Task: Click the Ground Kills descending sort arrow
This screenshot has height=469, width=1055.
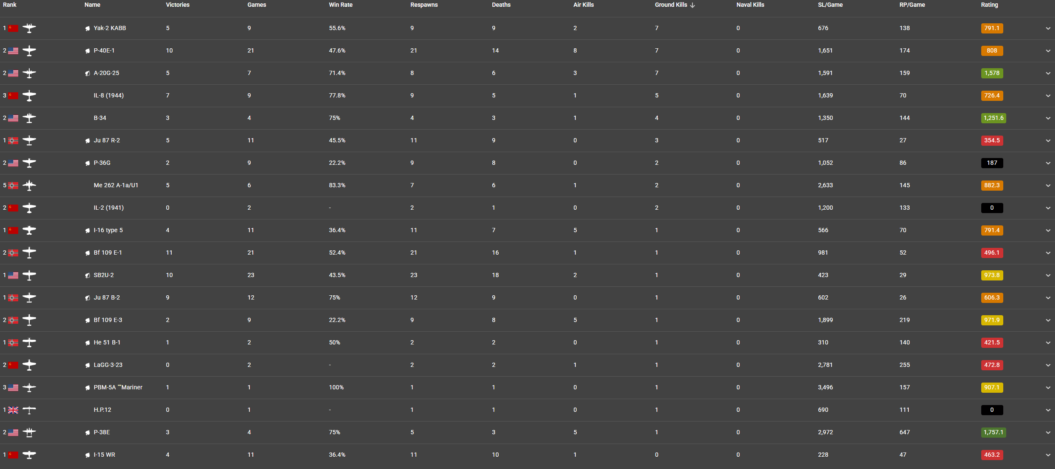Action: pos(692,5)
